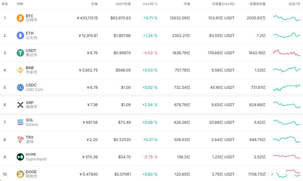Image resolution: width=303 pixels, height=181 pixels.
Task: Sort by 交易量(24小时) column header
Action: pos(223,4)
